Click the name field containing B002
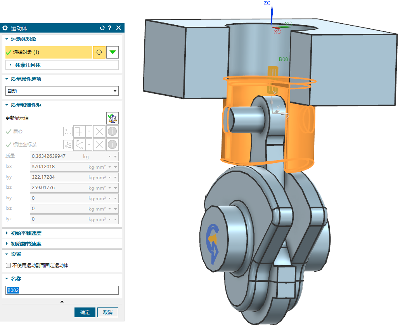 coord(62,290)
